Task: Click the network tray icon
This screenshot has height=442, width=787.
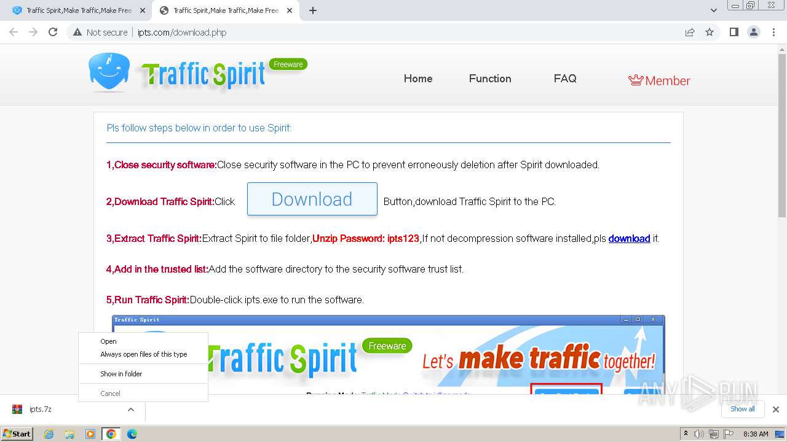Action: point(714,434)
